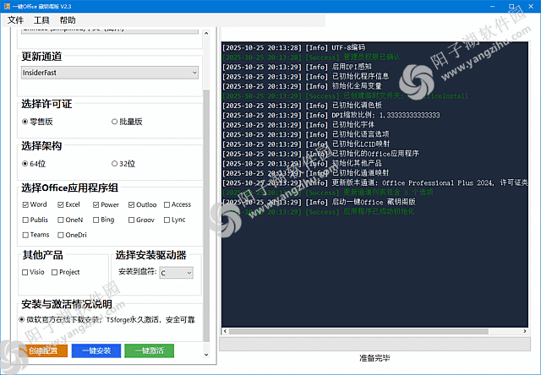Open the 帮助 menu
This screenshot has width=541, height=375.
(x=68, y=20)
